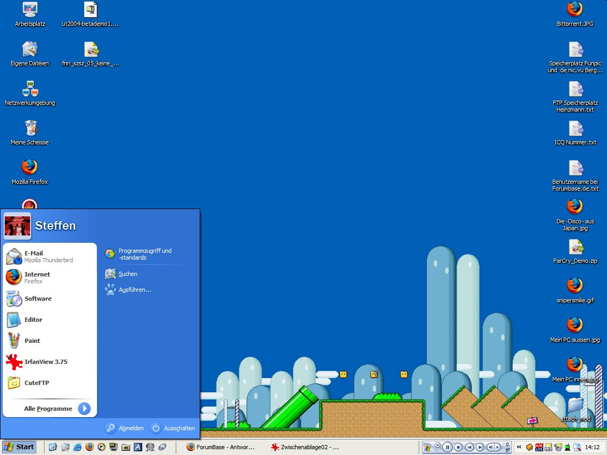Switch to ForumBase - Antwor... taskbar window

(221, 447)
